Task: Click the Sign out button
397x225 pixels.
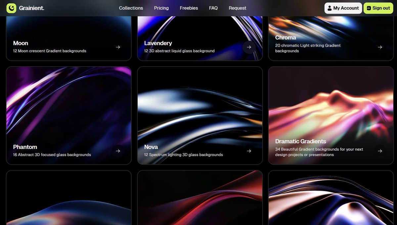Action: tap(378, 8)
